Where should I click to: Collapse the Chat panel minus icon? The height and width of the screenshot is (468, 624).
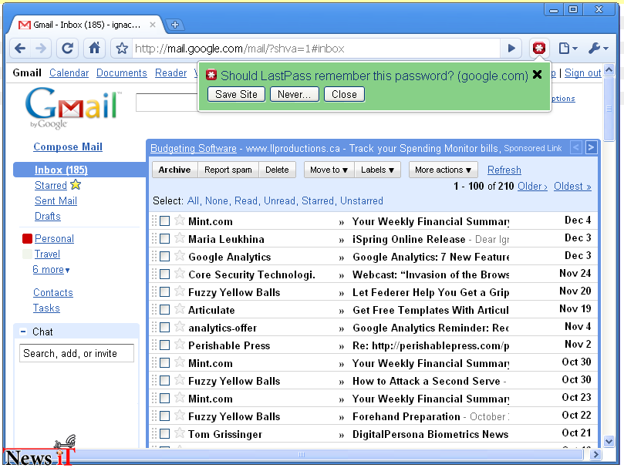click(23, 331)
